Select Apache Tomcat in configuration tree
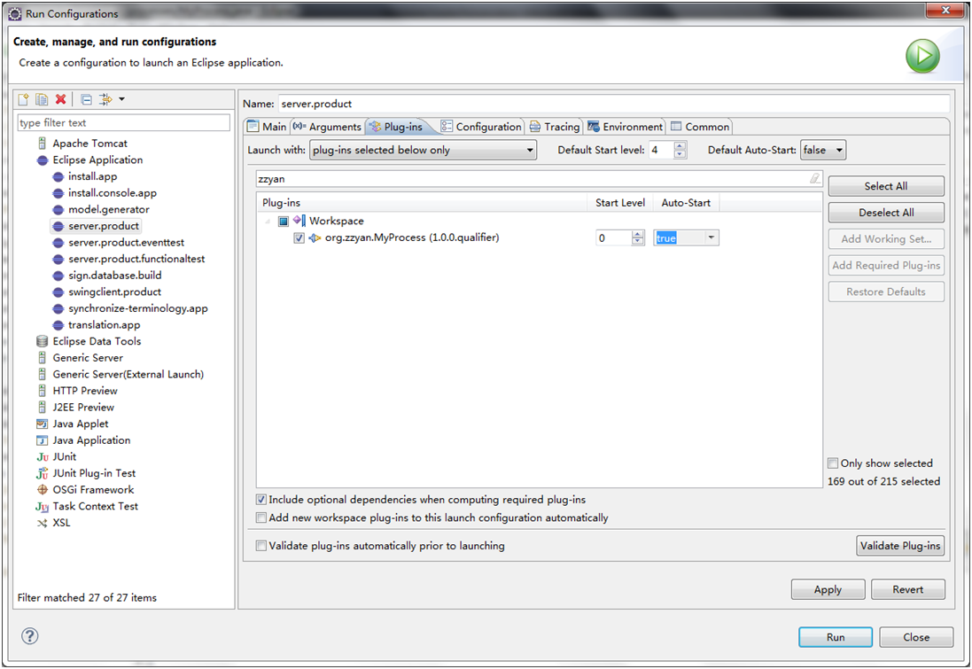 point(89,144)
